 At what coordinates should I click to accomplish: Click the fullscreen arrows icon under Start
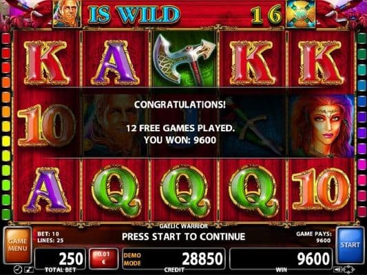[x=348, y=269]
